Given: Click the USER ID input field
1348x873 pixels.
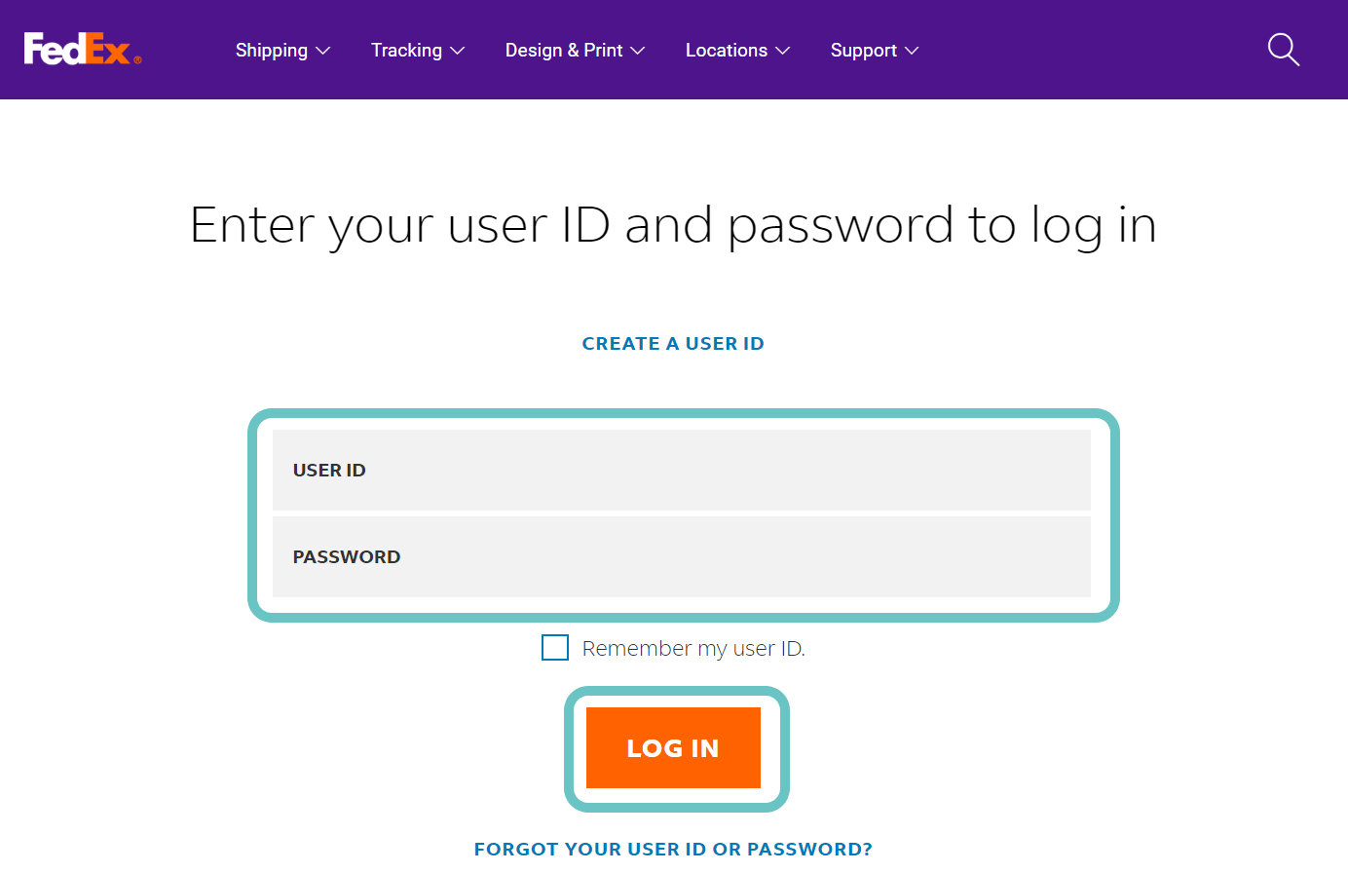Looking at the screenshot, I should click(682, 470).
